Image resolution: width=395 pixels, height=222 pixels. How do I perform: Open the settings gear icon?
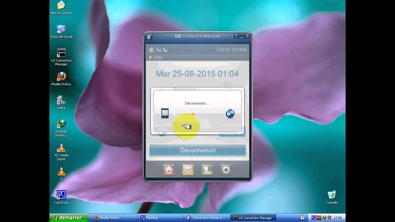tap(226, 170)
